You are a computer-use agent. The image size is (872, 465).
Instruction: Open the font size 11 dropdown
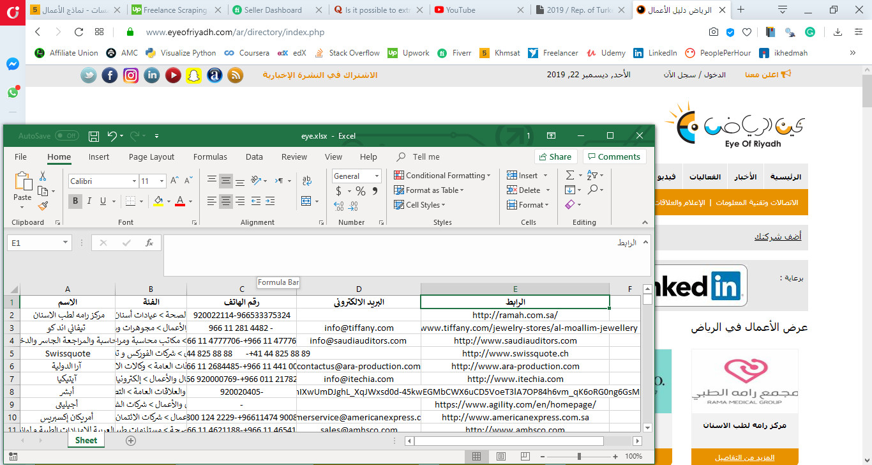(x=163, y=181)
